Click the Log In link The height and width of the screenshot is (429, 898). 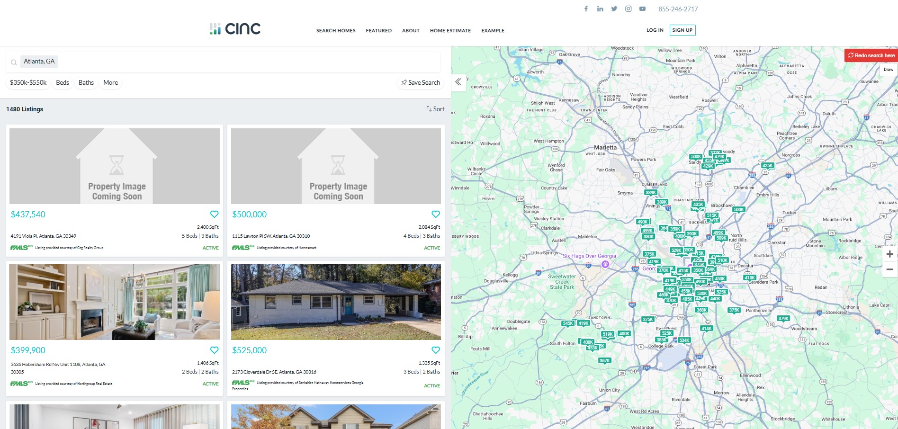655,30
